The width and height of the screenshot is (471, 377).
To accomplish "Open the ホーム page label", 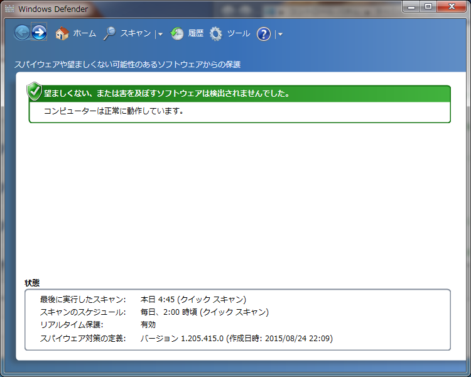I will point(84,33).
